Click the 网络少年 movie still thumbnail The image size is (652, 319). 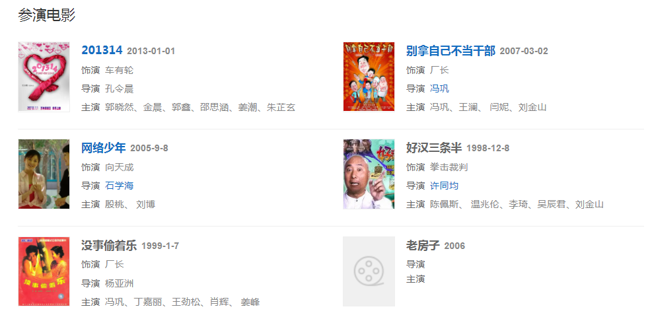tap(44, 174)
